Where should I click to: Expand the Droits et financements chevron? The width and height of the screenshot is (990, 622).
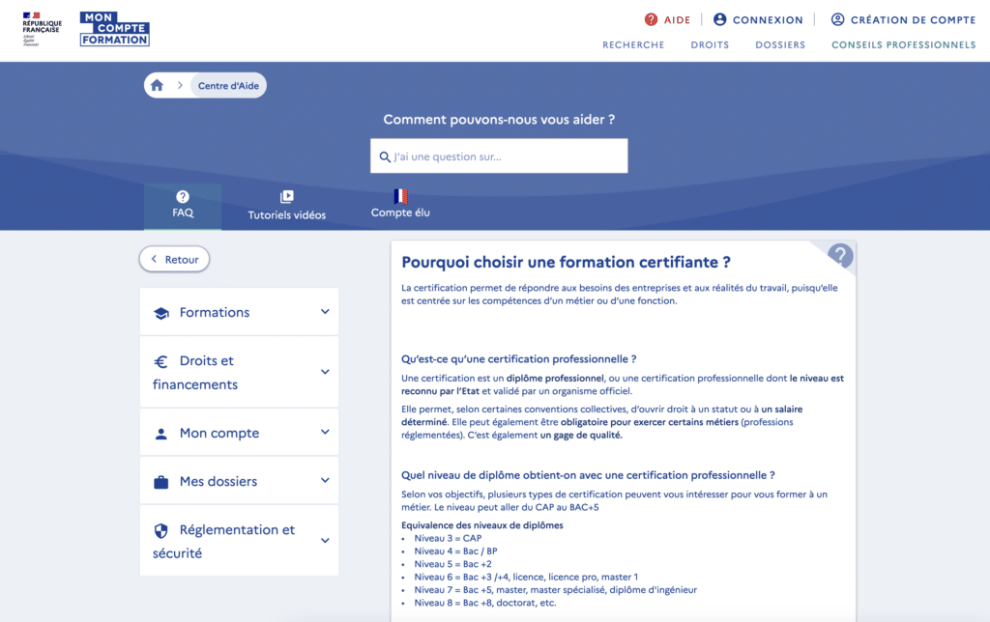(x=325, y=372)
